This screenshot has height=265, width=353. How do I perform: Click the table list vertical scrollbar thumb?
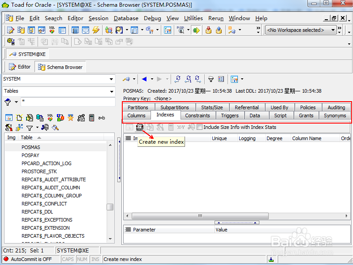(110, 207)
